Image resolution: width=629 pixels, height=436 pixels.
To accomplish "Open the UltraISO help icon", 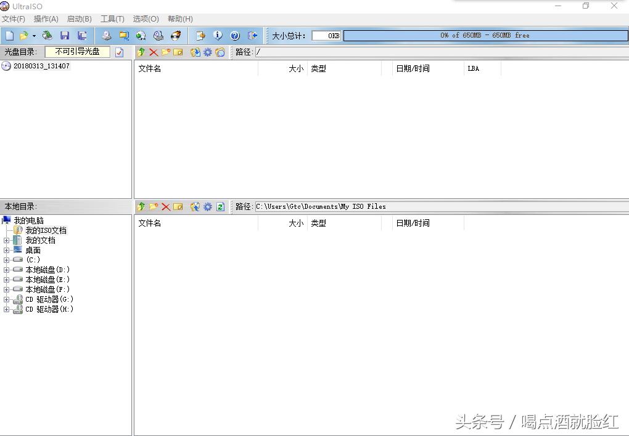I will (235, 35).
